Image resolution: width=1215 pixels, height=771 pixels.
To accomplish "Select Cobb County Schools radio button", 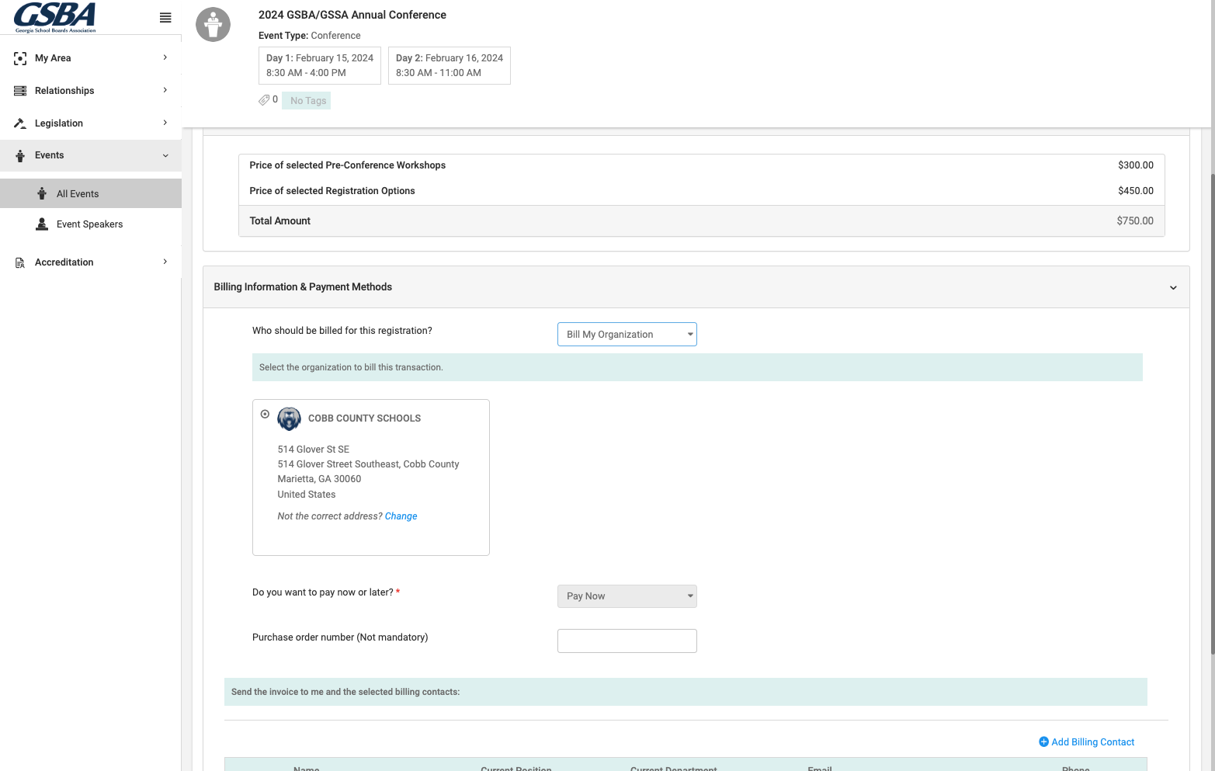I will [265, 414].
